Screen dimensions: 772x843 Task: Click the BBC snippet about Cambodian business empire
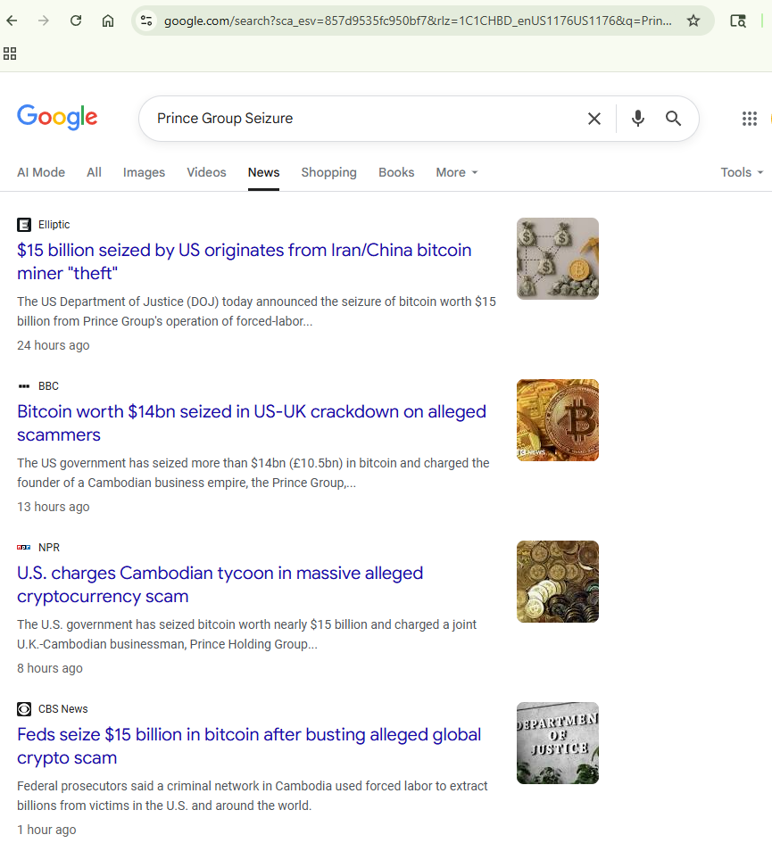pos(253,473)
